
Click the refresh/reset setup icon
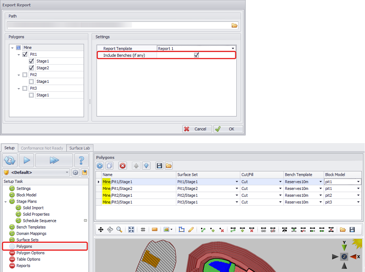click(x=10, y=160)
